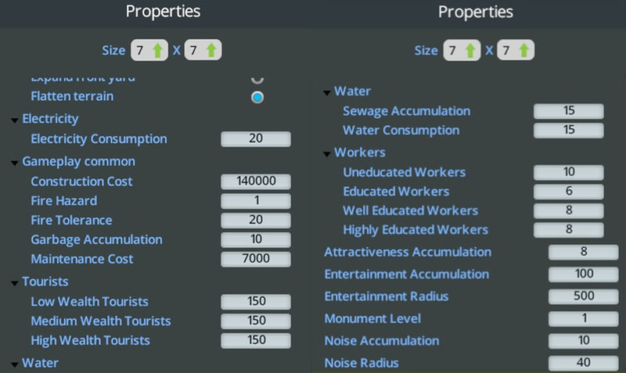626x373 pixels.
Task: Click height size up arrow in right panel
Action: [x=524, y=50]
